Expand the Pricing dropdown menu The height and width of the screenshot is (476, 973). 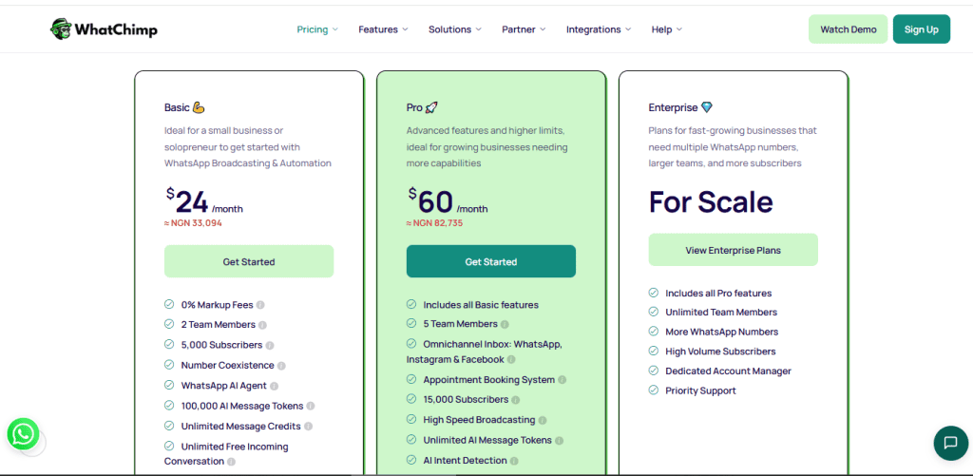click(x=317, y=29)
